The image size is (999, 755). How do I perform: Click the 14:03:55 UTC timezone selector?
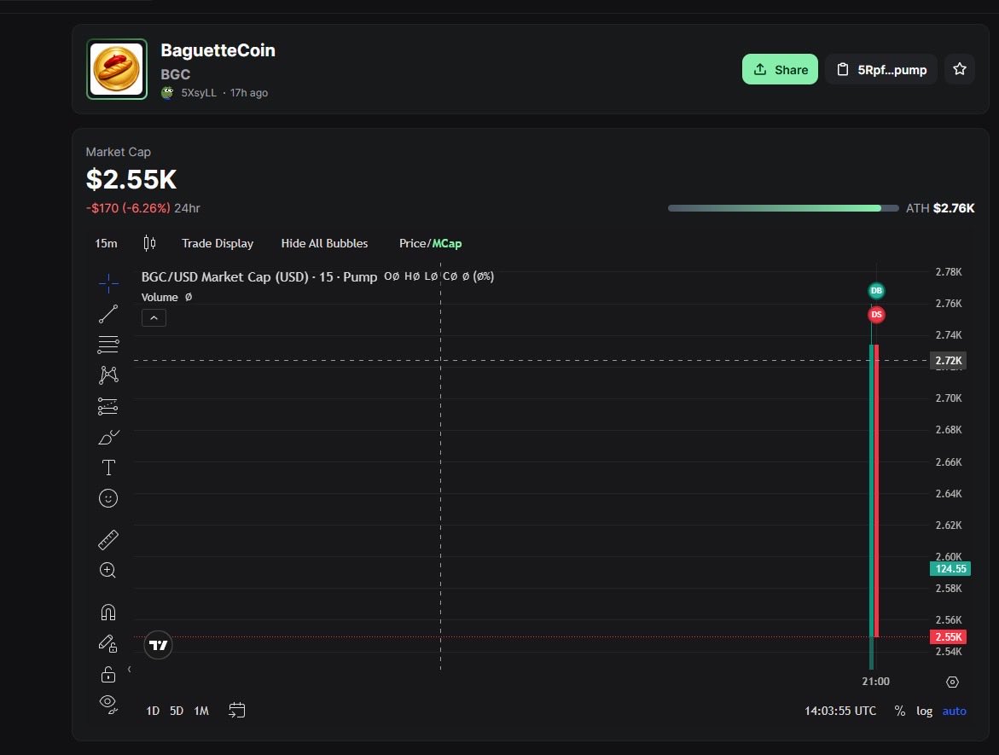(x=839, y=711)
